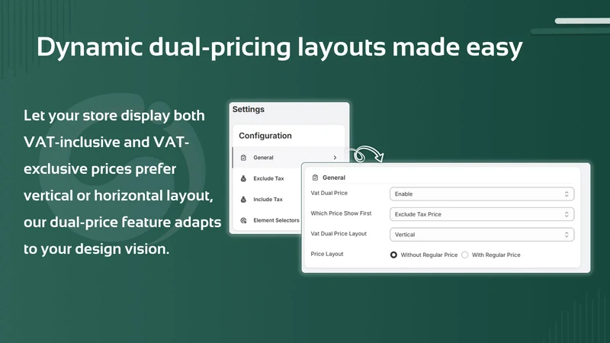This screenshot has width=610, height=343.
Task: Click the Price Layout label
Action: (327, 254)
